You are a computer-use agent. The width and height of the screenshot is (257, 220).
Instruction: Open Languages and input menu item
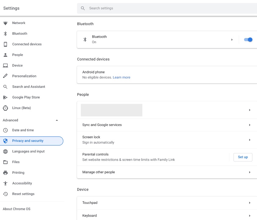[x=28, y=152]
